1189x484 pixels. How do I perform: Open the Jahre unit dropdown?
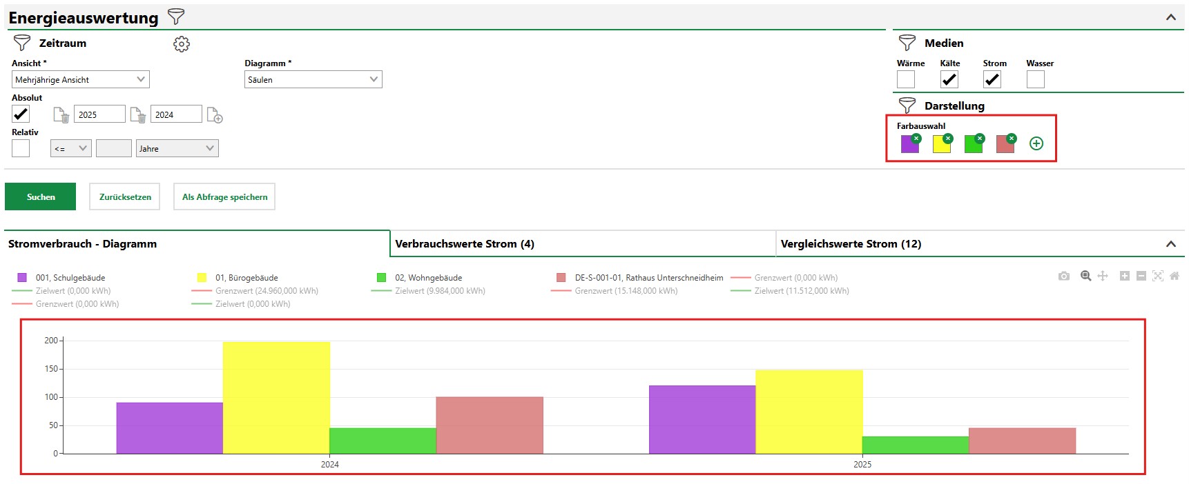(x=177, y=148)
